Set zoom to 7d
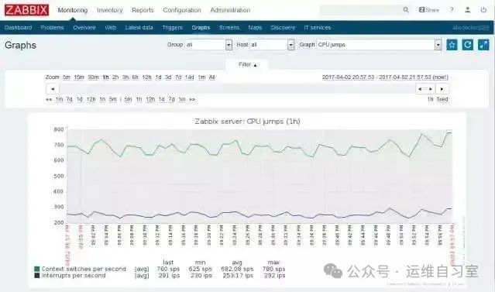 tap(178, 77)
